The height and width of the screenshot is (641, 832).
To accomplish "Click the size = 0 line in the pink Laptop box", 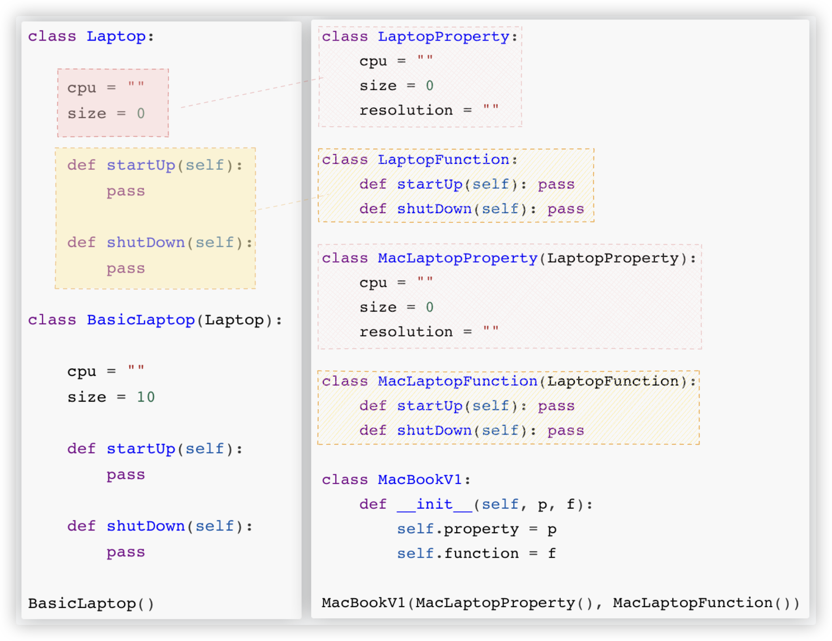I will point(106,113).
